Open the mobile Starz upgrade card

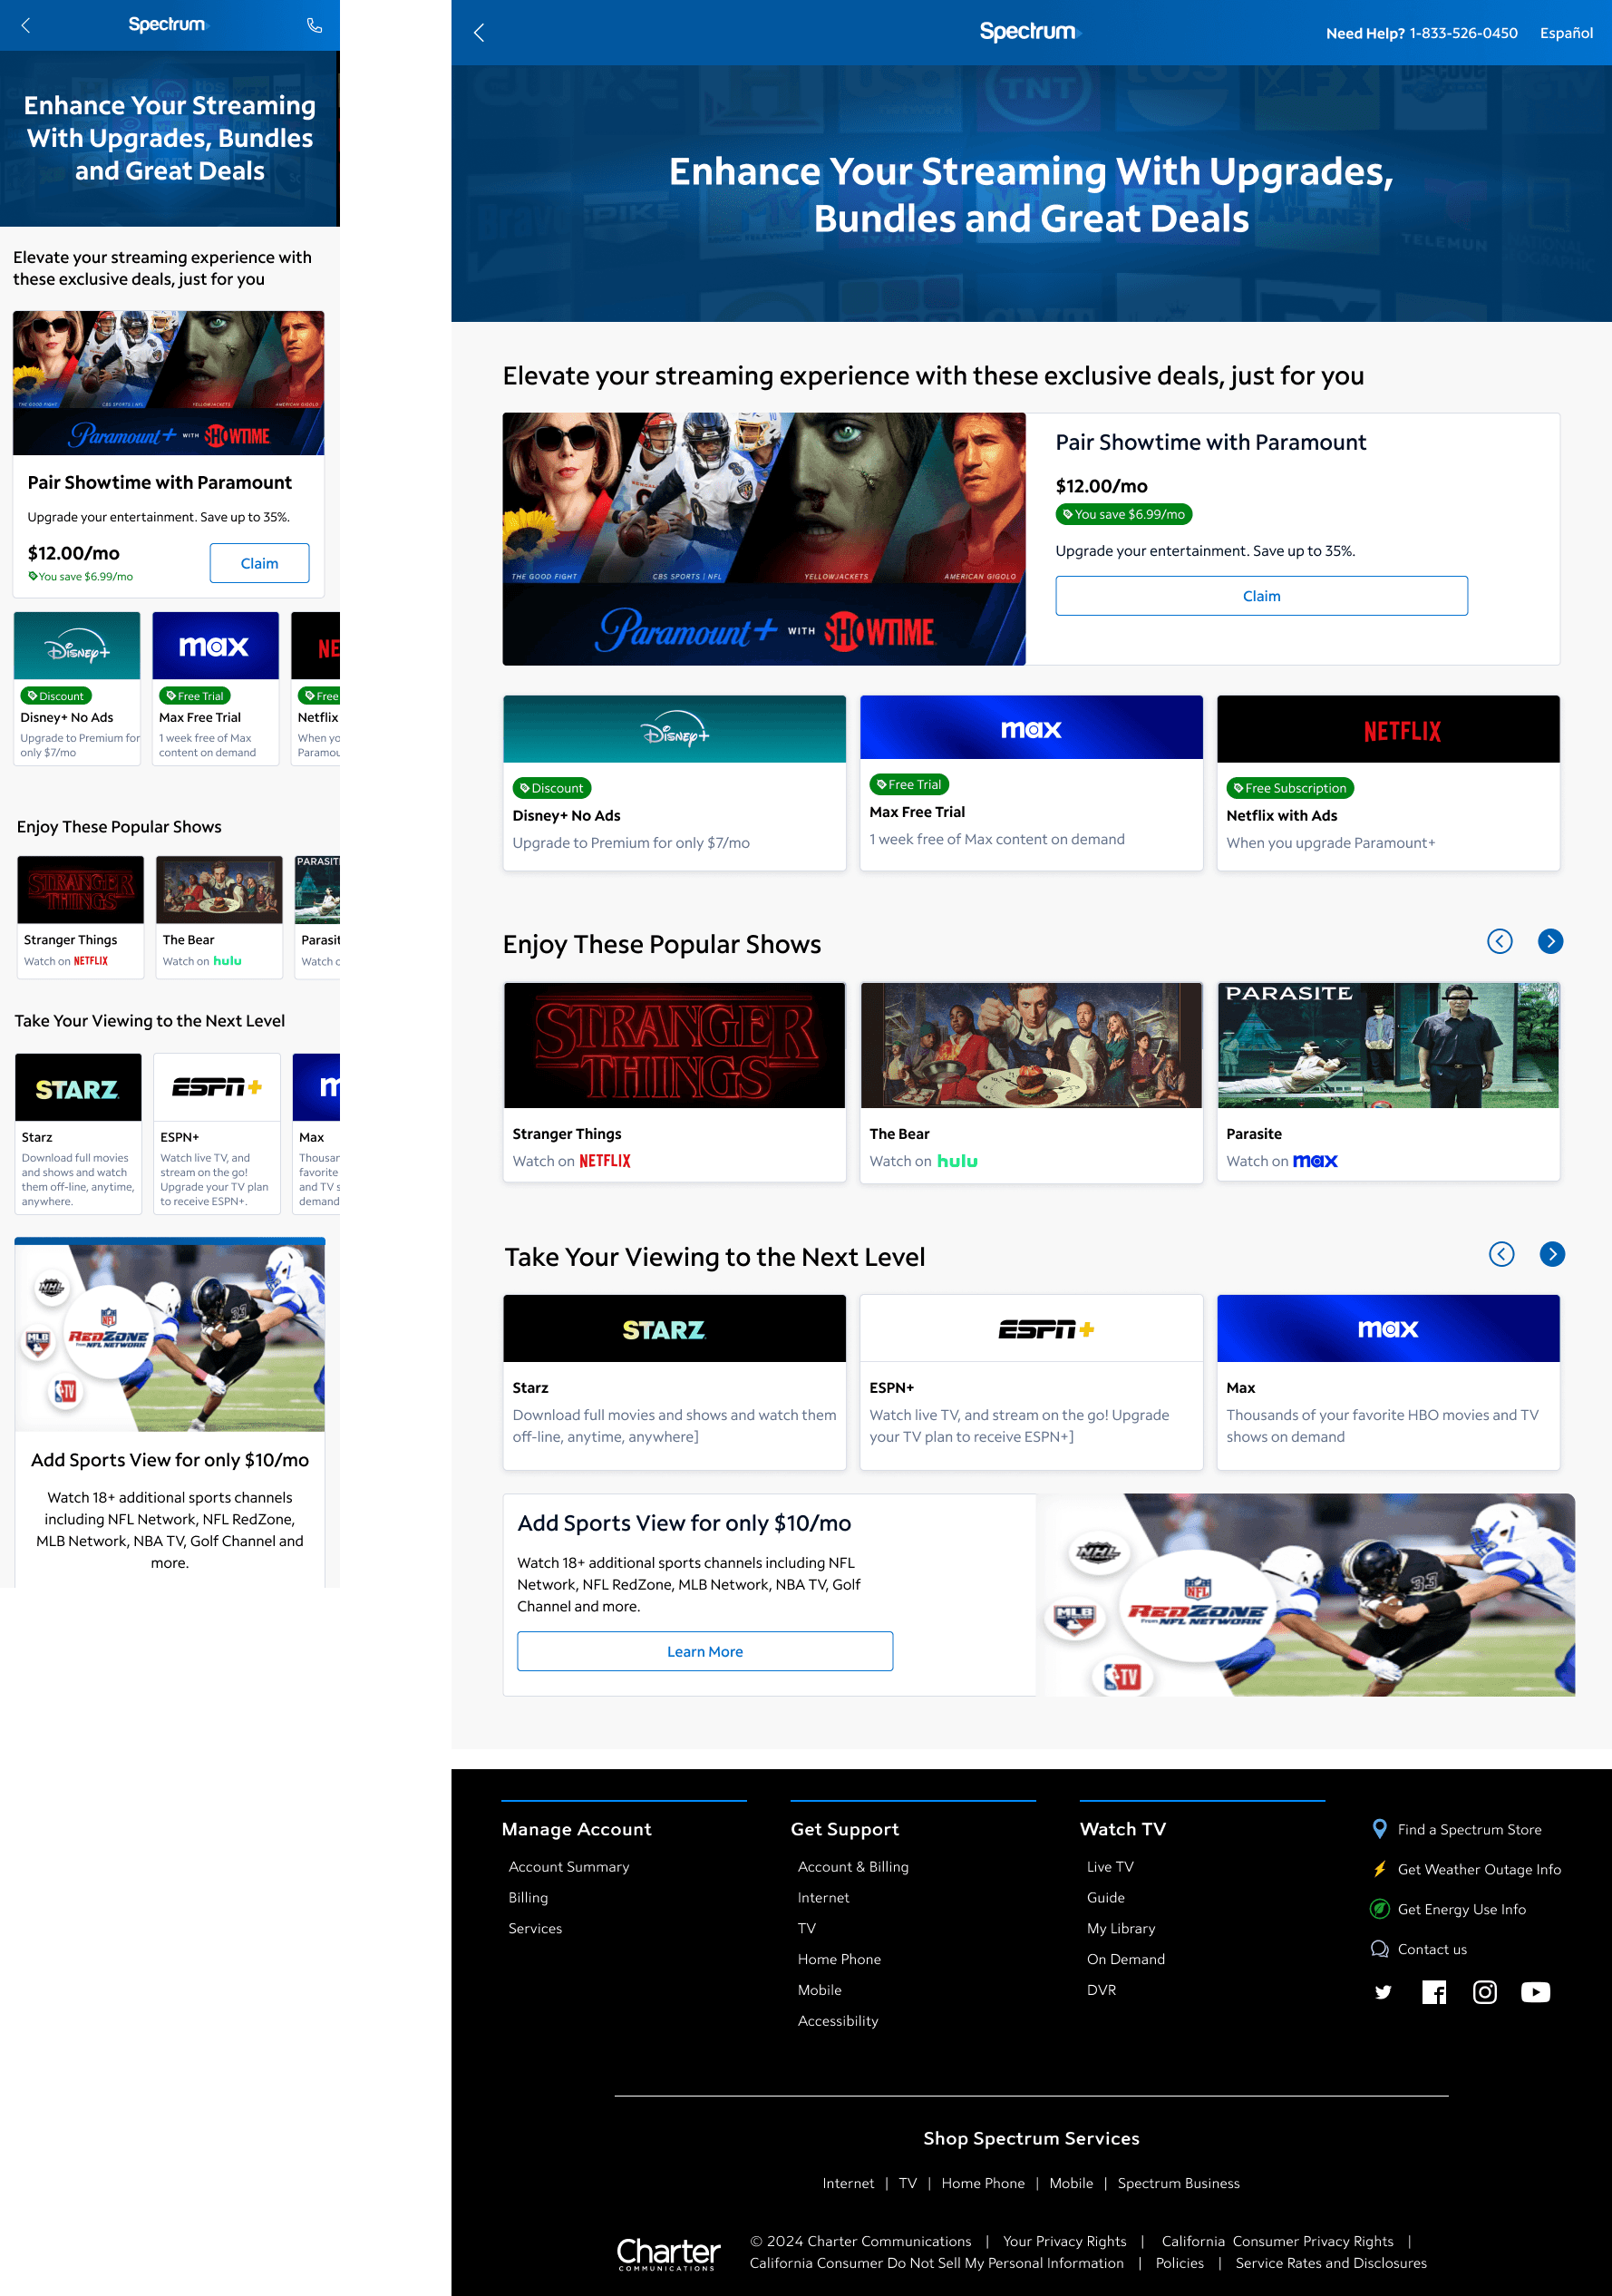[x=78, y=1134]
